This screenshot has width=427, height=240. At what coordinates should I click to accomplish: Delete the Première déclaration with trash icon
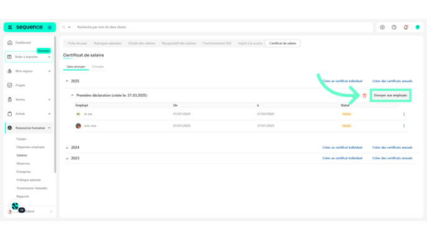click(x=365, y=96)
